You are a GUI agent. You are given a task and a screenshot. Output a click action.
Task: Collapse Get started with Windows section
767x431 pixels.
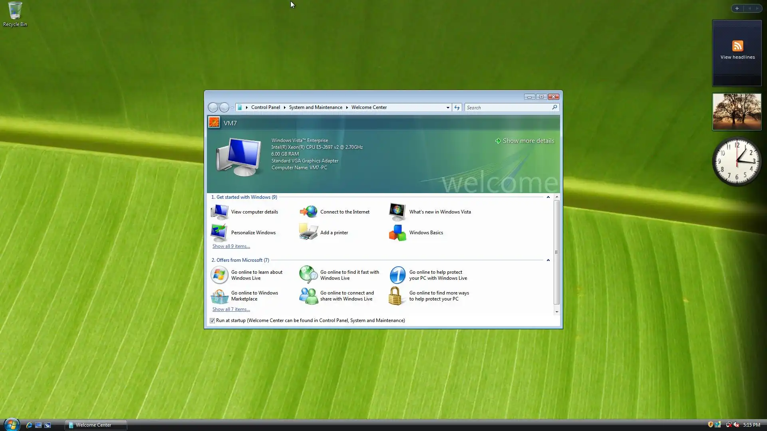[548, 197]
